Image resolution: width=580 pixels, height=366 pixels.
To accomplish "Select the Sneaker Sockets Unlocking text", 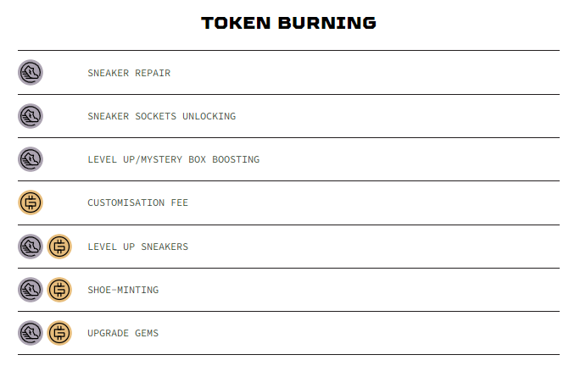I will 162,116.
